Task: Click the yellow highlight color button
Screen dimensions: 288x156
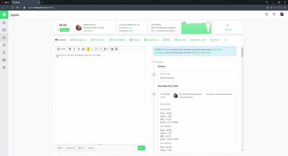Action: pos(88,49)
